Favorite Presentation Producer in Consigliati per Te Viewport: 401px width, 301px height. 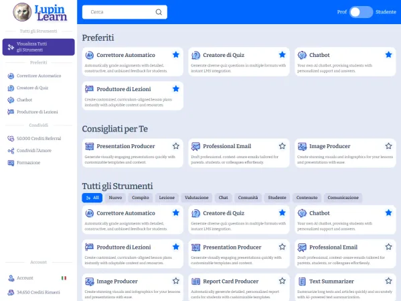[x=175, y=146]
